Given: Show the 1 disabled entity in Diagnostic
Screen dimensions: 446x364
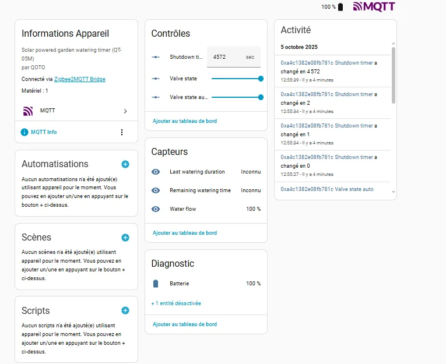Looking at the screenshot, I should point(176,303).
